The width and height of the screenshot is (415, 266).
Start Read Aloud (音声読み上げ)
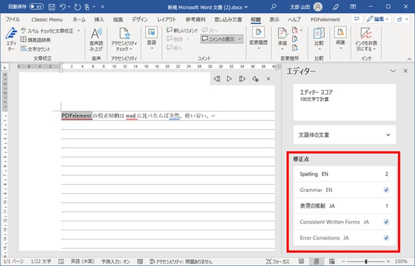[x=96, y=40]
